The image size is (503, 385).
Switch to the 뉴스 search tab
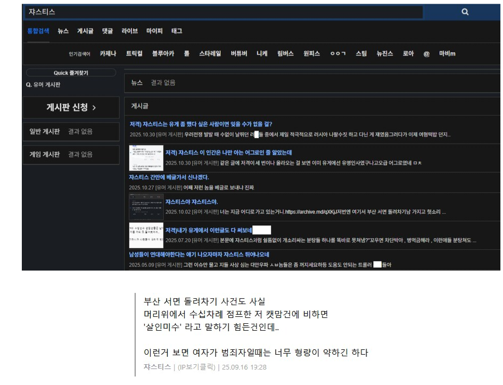tap(63, 31)
